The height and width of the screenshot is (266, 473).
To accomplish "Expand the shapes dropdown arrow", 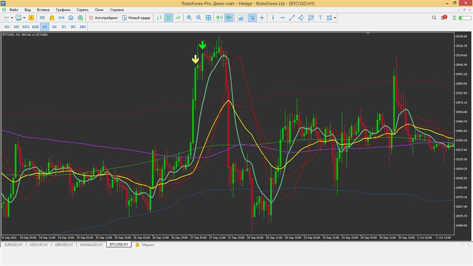I will coord(335,18).
